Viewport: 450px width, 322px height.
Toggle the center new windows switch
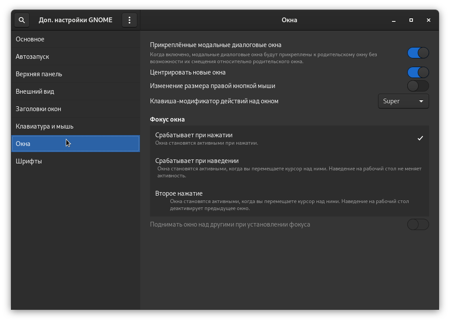(x=418, y=72)
